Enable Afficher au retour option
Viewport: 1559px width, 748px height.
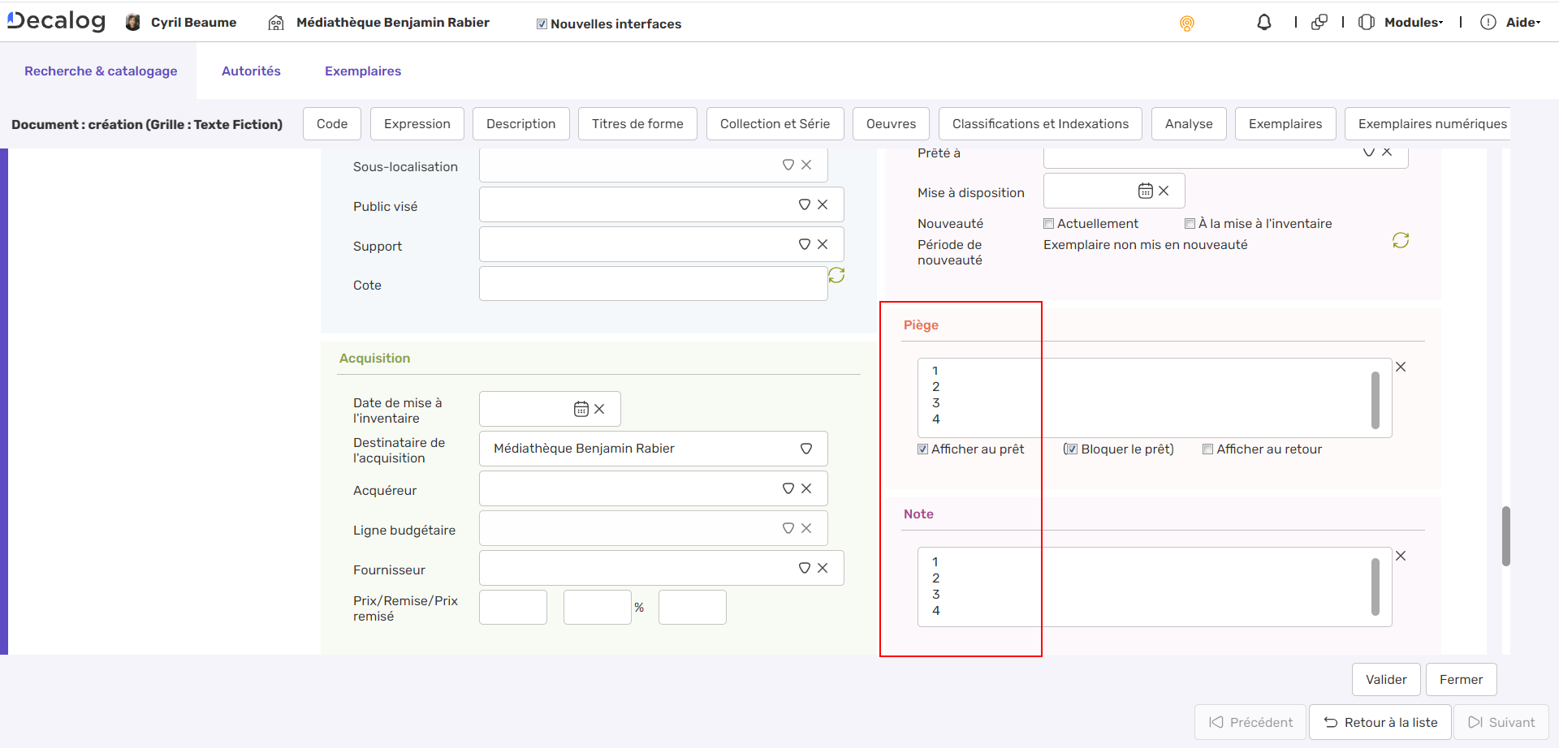click(1207, 449)
